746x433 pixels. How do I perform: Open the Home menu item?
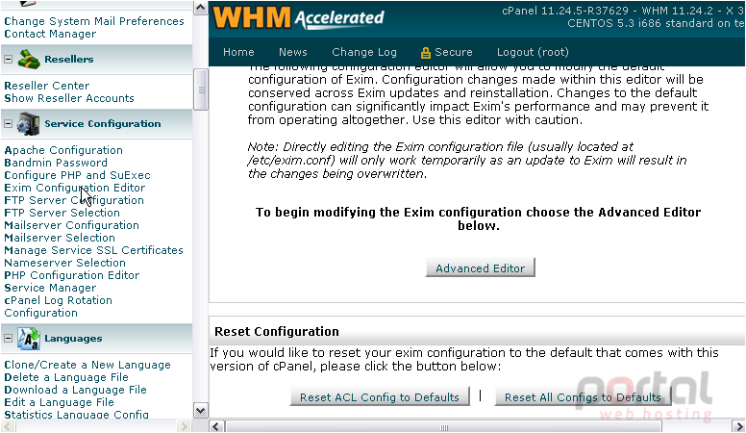point(238,52)
